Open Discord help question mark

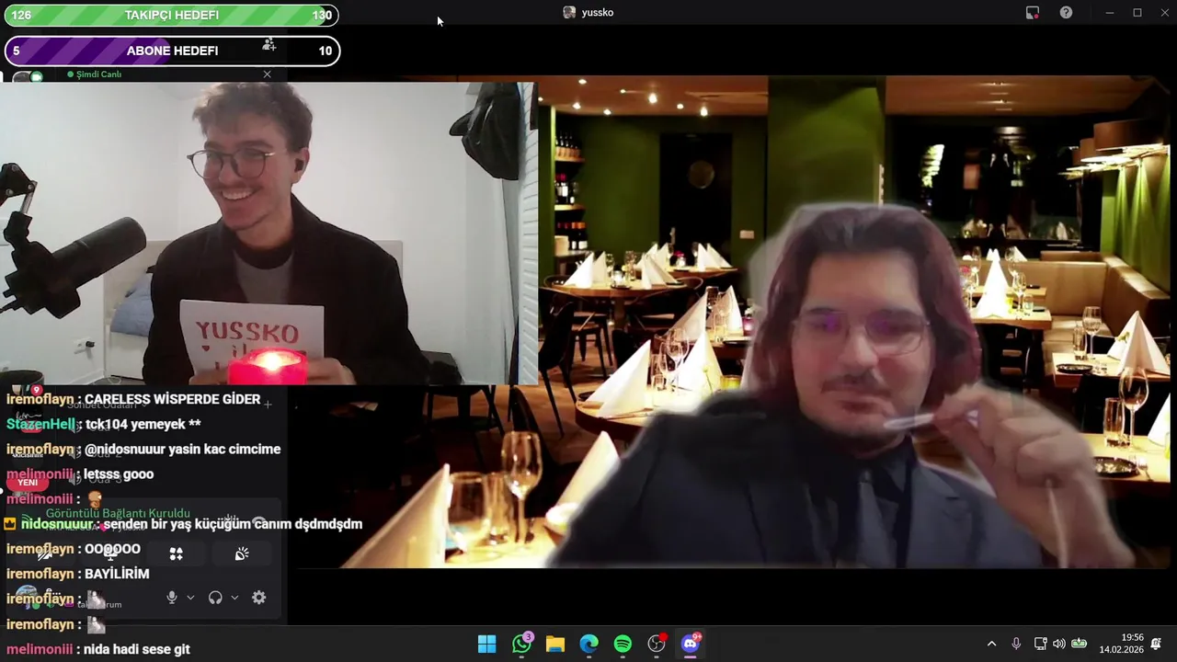pyautogui.click(x=1066, y=13)
